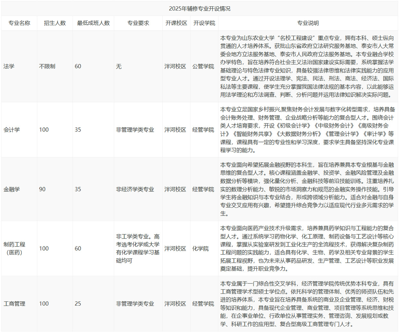Click the 公管学院 college cell
The image size is (399, 333).
[203, 66]
